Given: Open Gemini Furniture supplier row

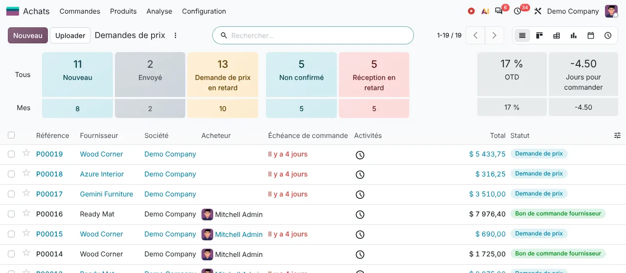Looking at the screenshot, I should 107,194.
